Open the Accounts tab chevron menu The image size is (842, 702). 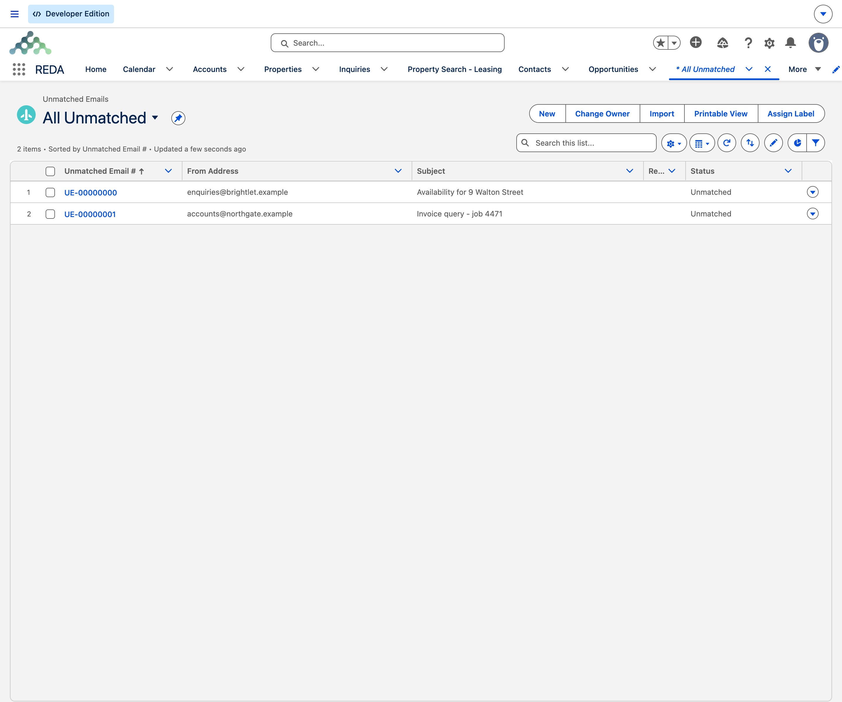241,69
